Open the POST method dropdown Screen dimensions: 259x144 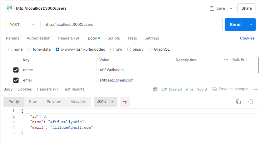22,25
